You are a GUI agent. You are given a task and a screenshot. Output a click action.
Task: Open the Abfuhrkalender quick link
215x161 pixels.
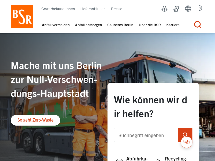(x=132, y=159)
